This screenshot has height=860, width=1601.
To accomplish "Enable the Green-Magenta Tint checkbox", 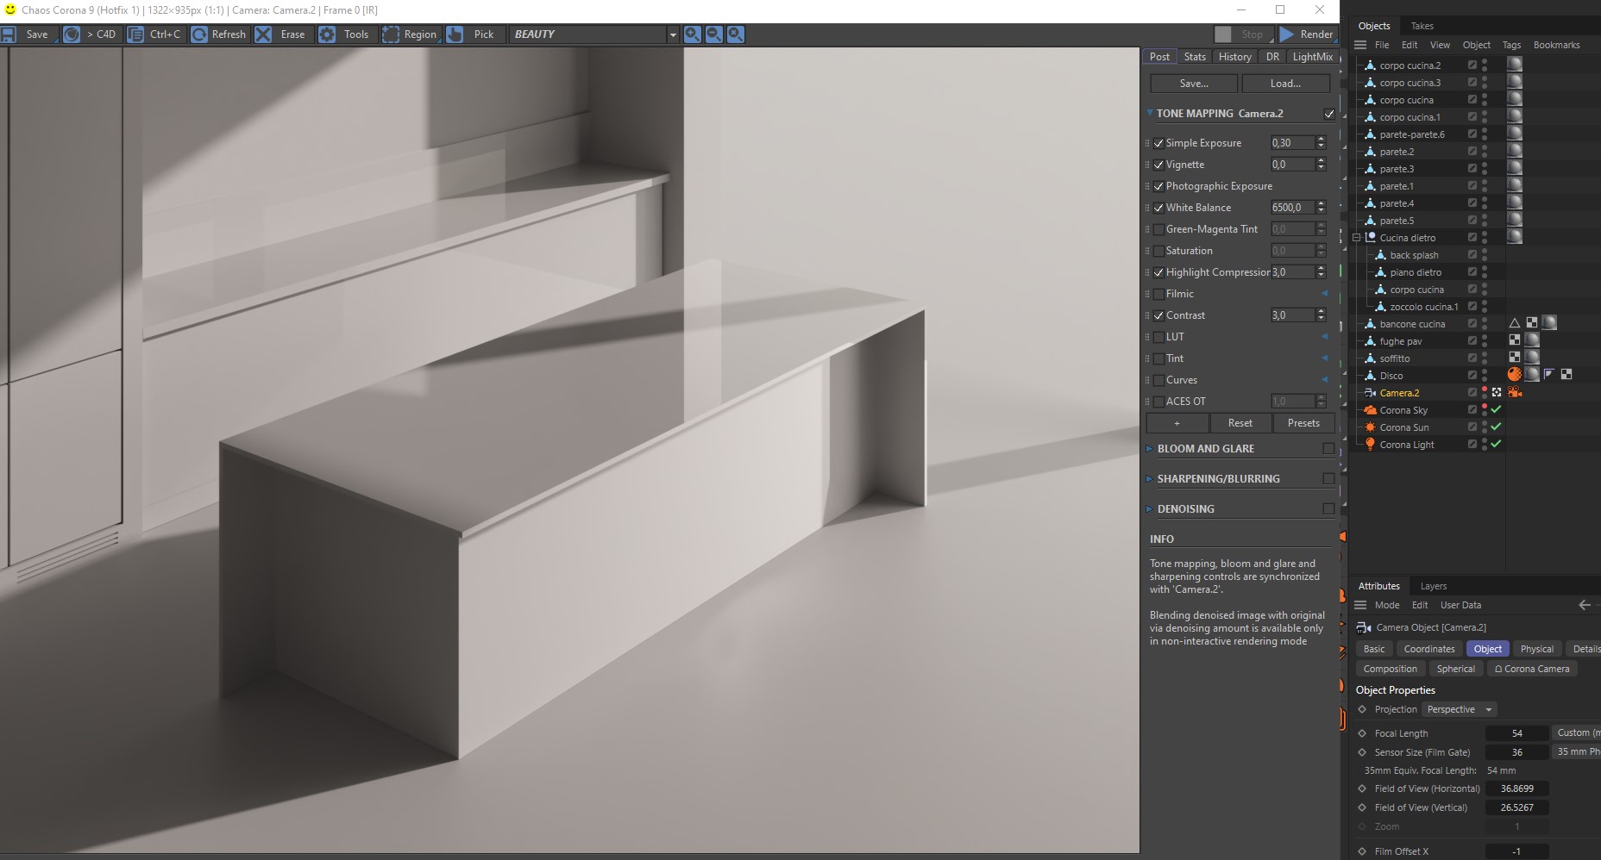I will click(x=1158, y=229).
